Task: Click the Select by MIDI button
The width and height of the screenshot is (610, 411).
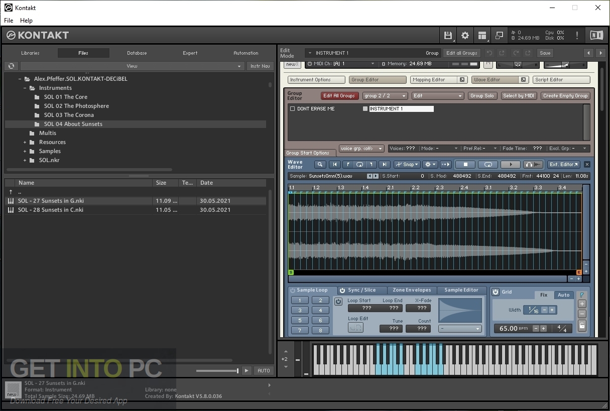Action: [519, 96]
